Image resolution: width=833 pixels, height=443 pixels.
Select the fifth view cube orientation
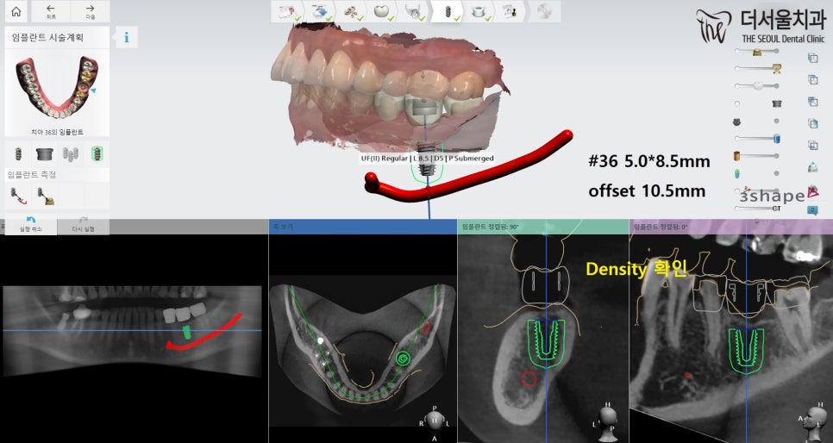coord(813,145)
